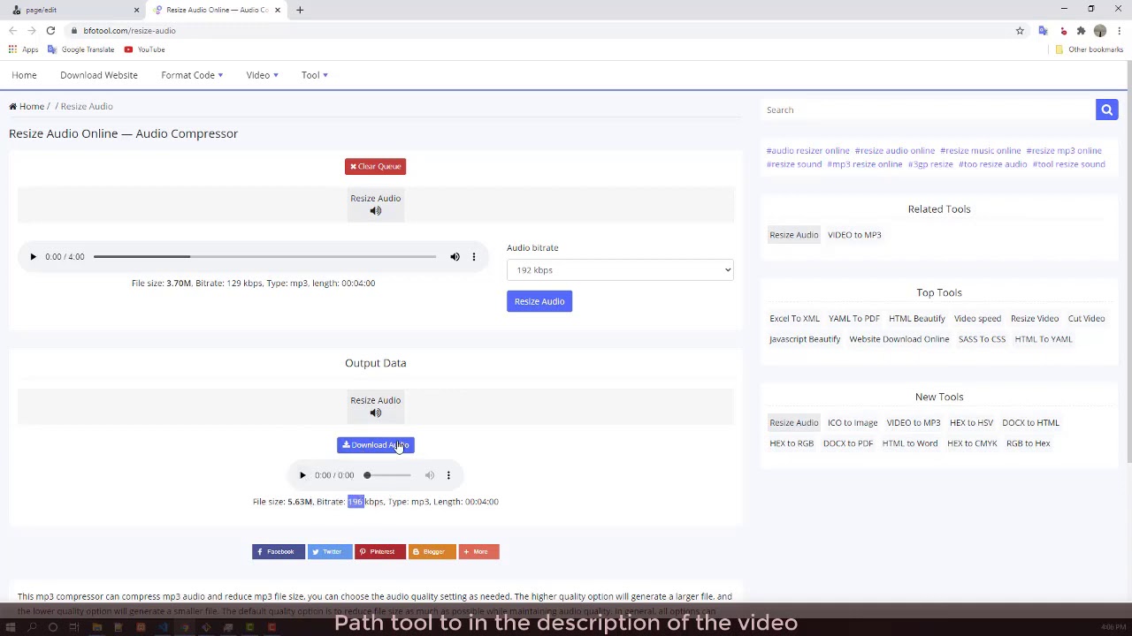Open ICO to Image tool
The image size is (1132, 636).
coord(853,423)
